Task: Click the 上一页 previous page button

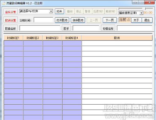Action: coord(94,20)
